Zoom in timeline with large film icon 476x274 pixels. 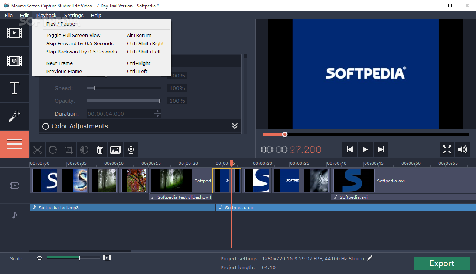pos(107,258)
